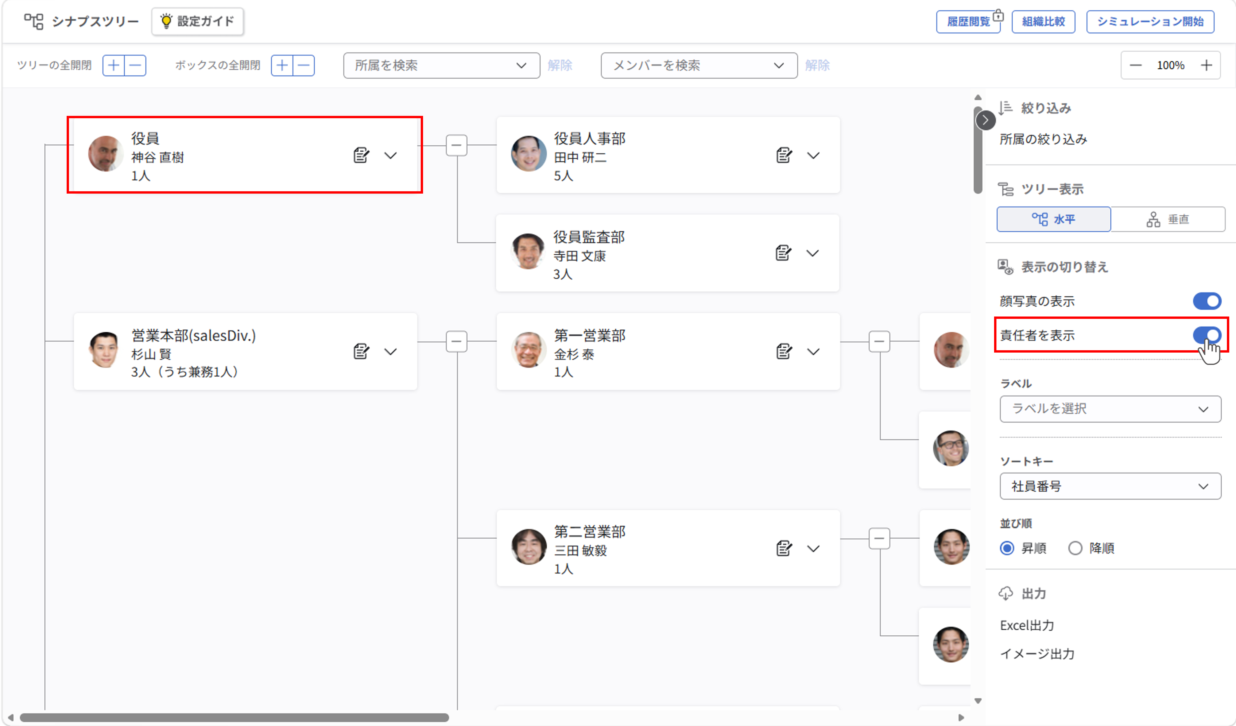
Task: Open 所属の絞り込み filter option
Action: point(1043,139)
